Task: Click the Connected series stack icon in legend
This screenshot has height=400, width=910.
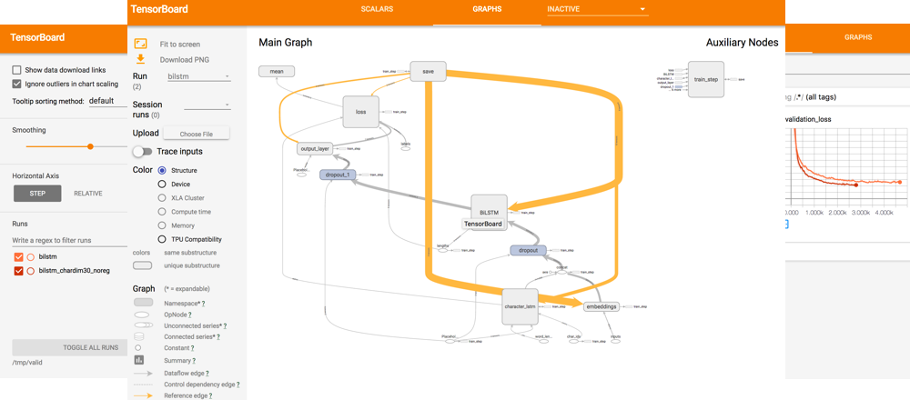Action: (x=138, y=336)
